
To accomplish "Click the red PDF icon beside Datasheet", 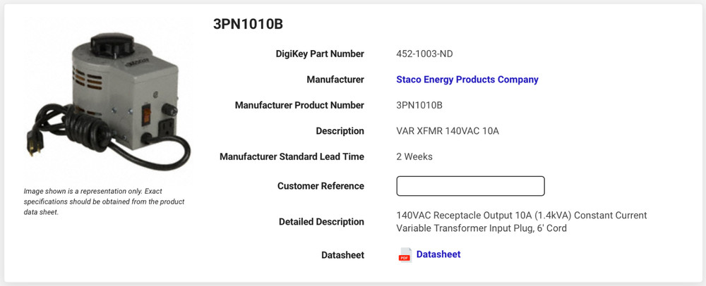I will coord(405,255).
